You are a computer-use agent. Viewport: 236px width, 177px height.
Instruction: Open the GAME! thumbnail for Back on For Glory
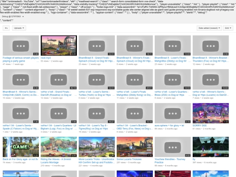[21, 147]
